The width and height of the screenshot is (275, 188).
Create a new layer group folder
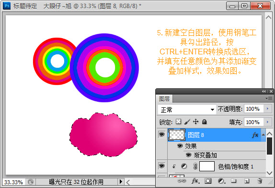tap(234, 181)
